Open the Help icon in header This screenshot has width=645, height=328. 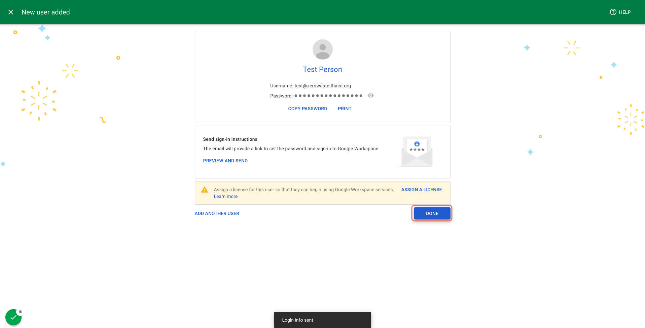pyautogui.click(x=613, y=12)
